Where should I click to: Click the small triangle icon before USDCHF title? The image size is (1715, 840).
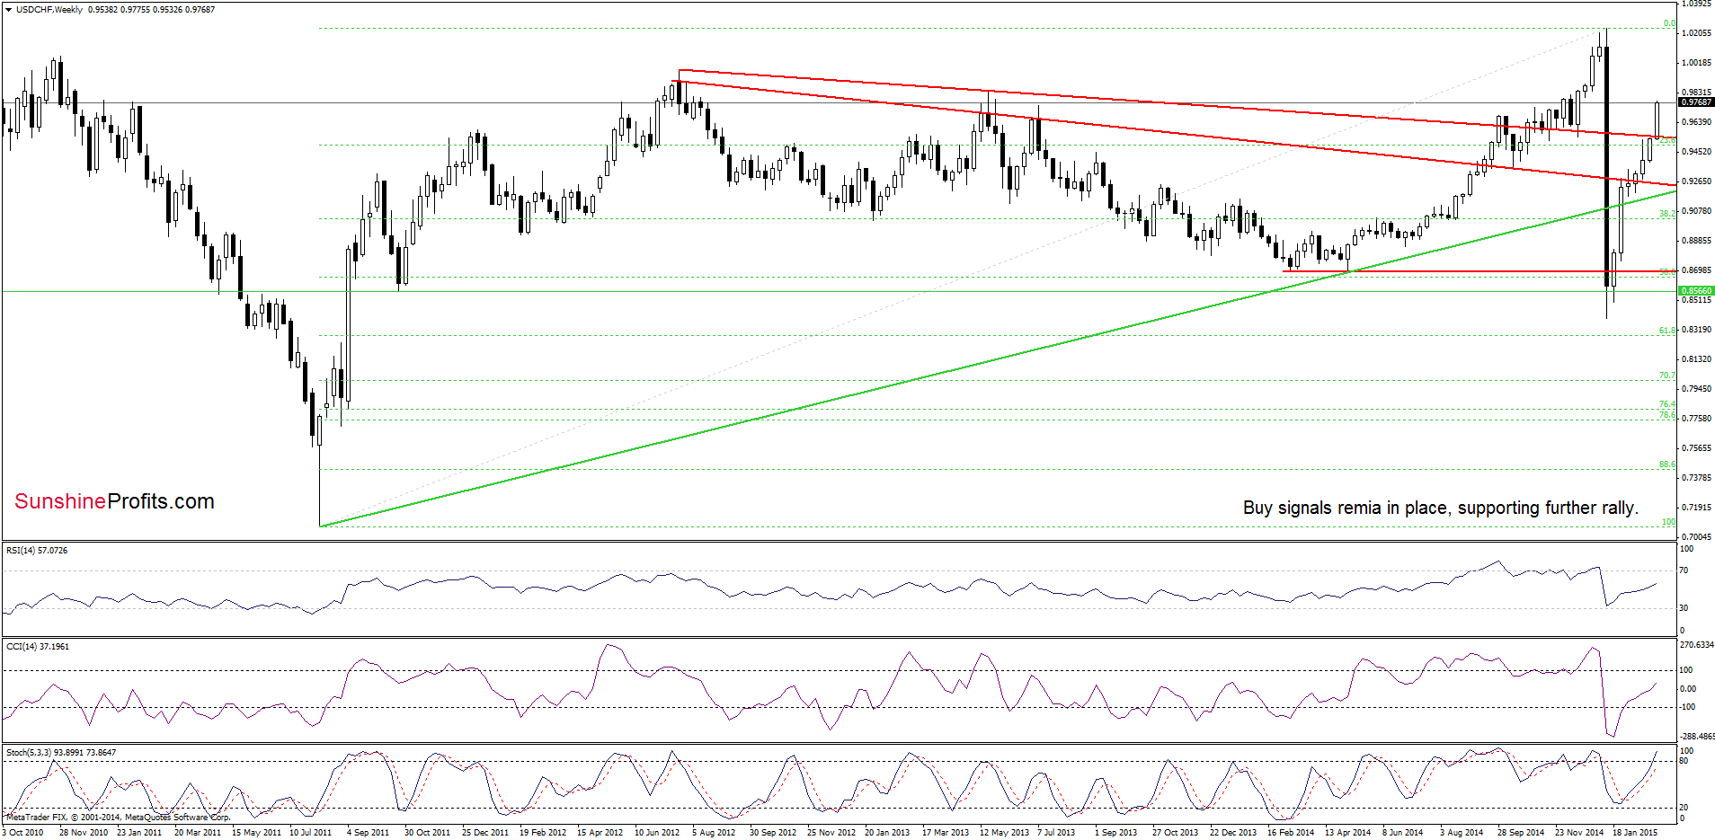click(8, 10)
